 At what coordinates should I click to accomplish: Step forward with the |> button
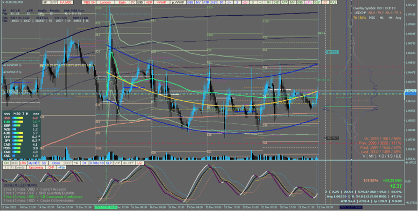229,3
